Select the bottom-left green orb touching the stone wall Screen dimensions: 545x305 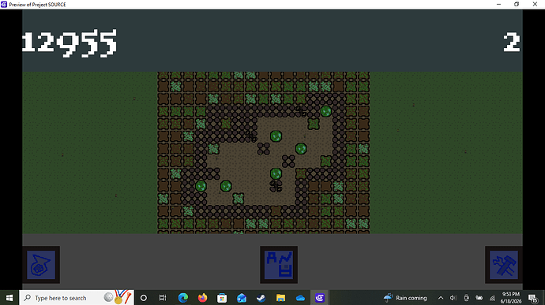coord(201,186)
